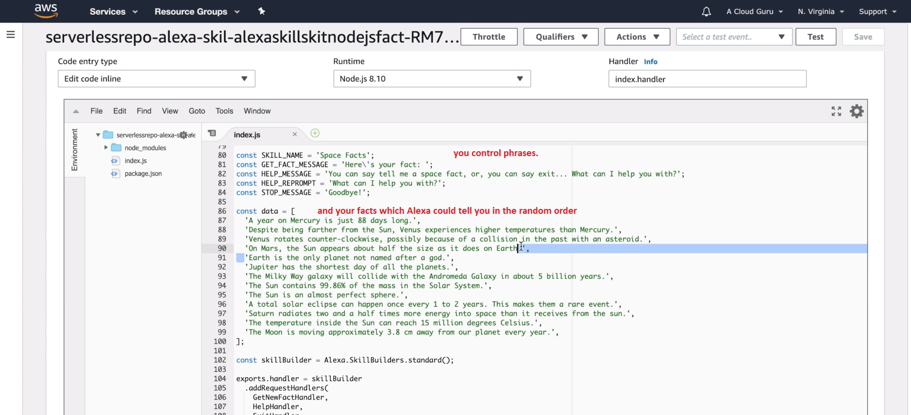This screenshot has height=415, width=911.
Task: Click the Throttle button
Action: click(489, 37)
